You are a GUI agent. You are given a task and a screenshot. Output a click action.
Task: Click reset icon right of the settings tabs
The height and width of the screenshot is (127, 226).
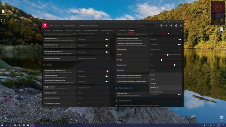[x=181, y=30]
